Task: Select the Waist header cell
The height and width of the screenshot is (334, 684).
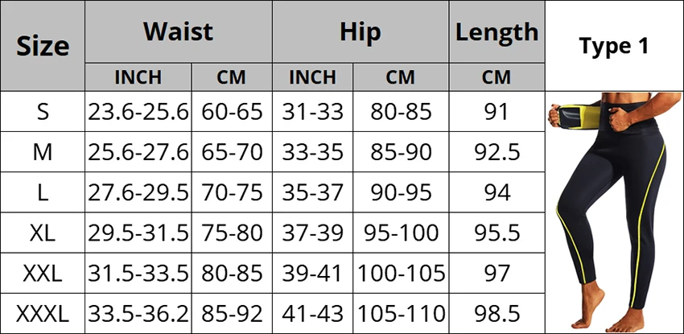Action: point(179,31)
